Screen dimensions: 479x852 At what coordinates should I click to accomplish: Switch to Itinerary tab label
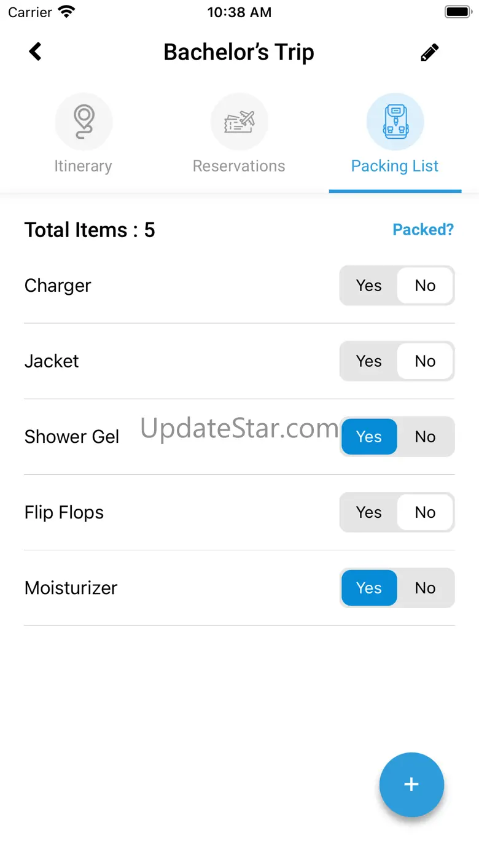83,166
